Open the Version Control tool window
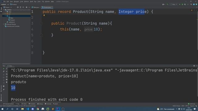The width and height of the screenshot is (198, 111). pyautogui.click(x=8, y=104)
